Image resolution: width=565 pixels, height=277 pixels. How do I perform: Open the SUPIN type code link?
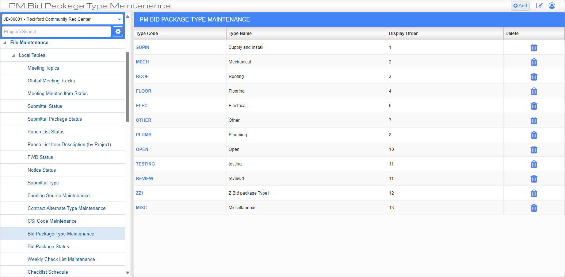142,47
